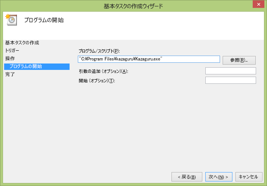
Task: Select the 操作 step in sidebar
Action: tap(10, 59)
